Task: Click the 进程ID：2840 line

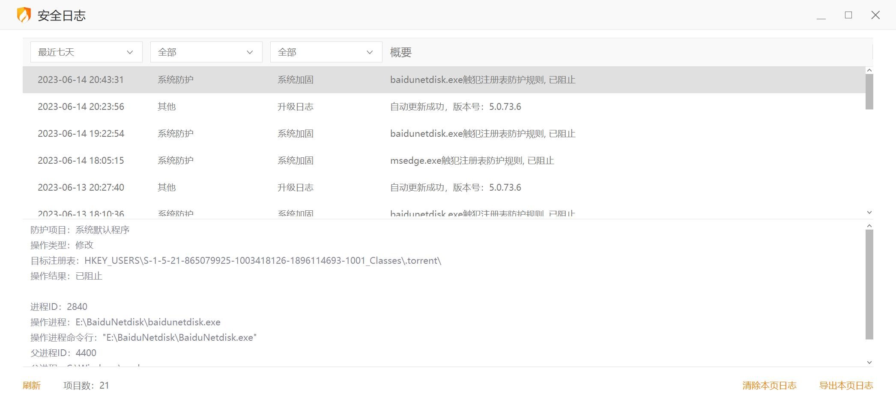Action: [x=59, y=307]
